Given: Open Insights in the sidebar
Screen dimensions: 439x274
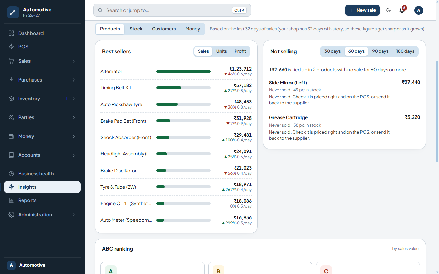Looking at the screenshot, I should click(x=43, y=187).
